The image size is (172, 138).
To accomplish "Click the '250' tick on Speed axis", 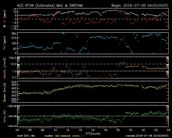I will coord(14,99).
